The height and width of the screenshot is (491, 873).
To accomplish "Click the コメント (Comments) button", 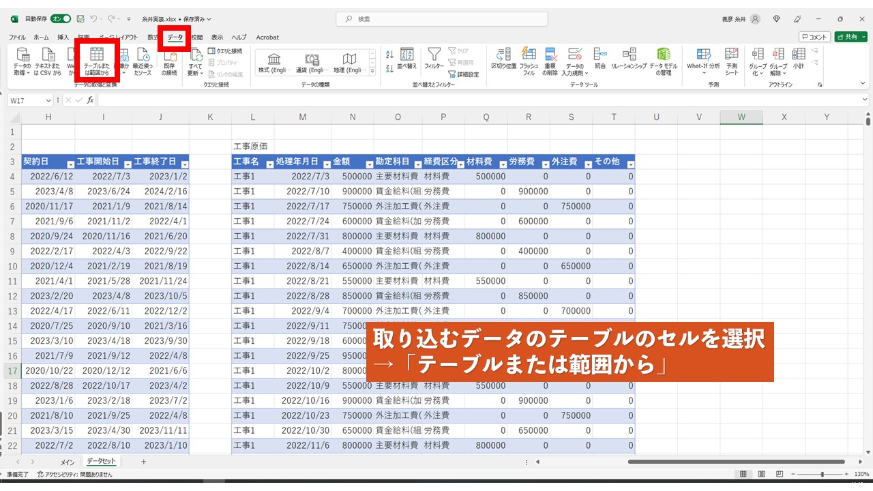I will point(814,38).
